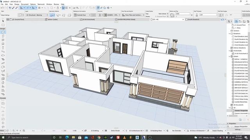Click the lock icon in the toolbar
This screenshot has width=250, height=140.
[x=58, y=8]
